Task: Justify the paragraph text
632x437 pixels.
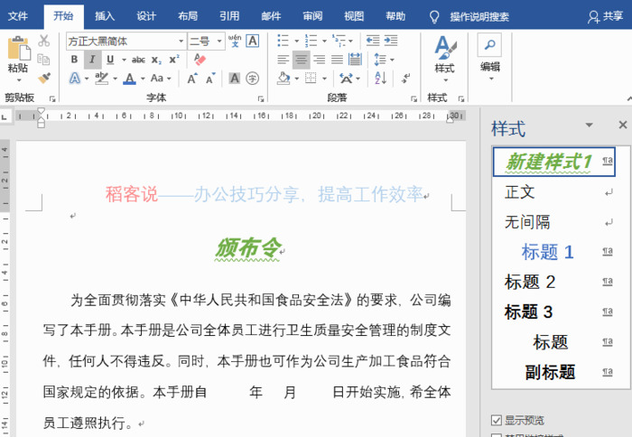Action: 337,60
